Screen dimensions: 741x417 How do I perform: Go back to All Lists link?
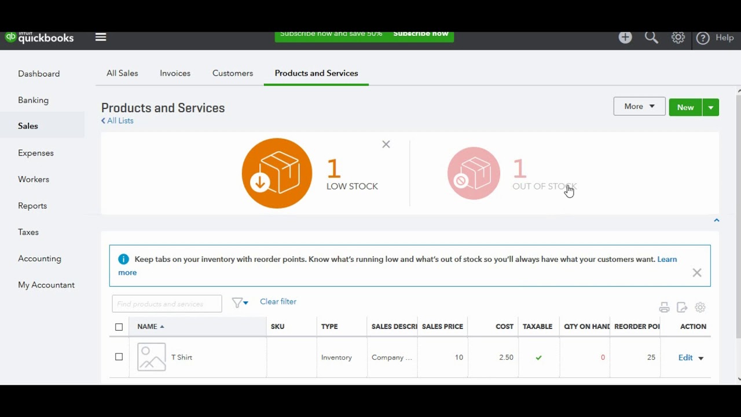tap(118, 120)
